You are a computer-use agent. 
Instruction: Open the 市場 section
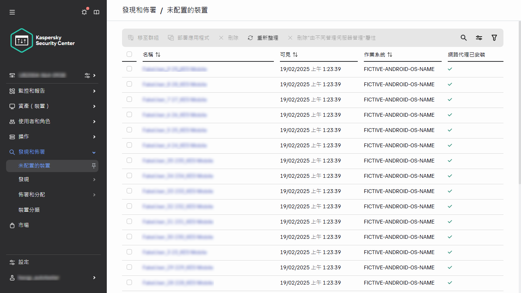coord(24,225)
